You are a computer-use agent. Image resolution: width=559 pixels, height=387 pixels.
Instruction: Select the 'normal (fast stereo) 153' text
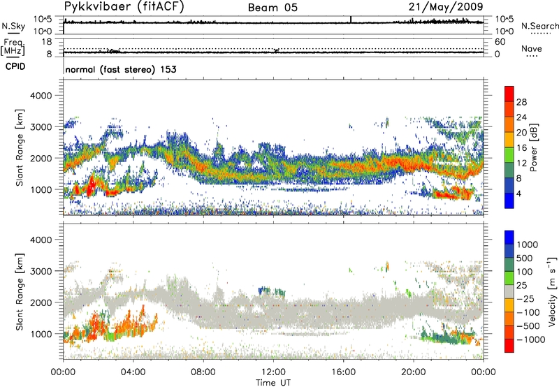pos(121,69)
